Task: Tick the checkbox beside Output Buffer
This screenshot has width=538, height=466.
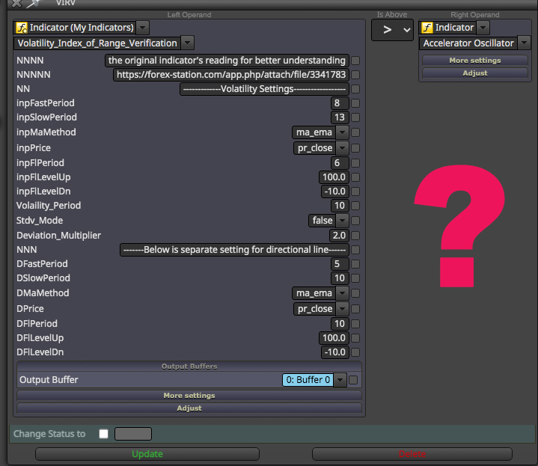Action: pos(353,380)
